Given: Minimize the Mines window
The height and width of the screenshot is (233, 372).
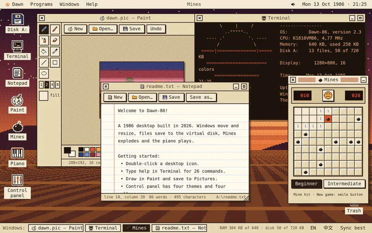Looking at the screenshot, I should [x=363, y=80].
